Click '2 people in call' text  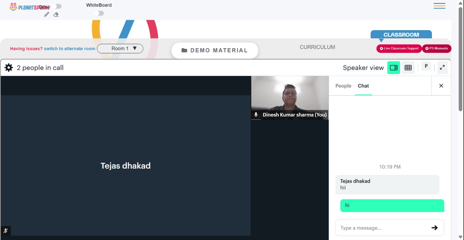pos(40,68)
